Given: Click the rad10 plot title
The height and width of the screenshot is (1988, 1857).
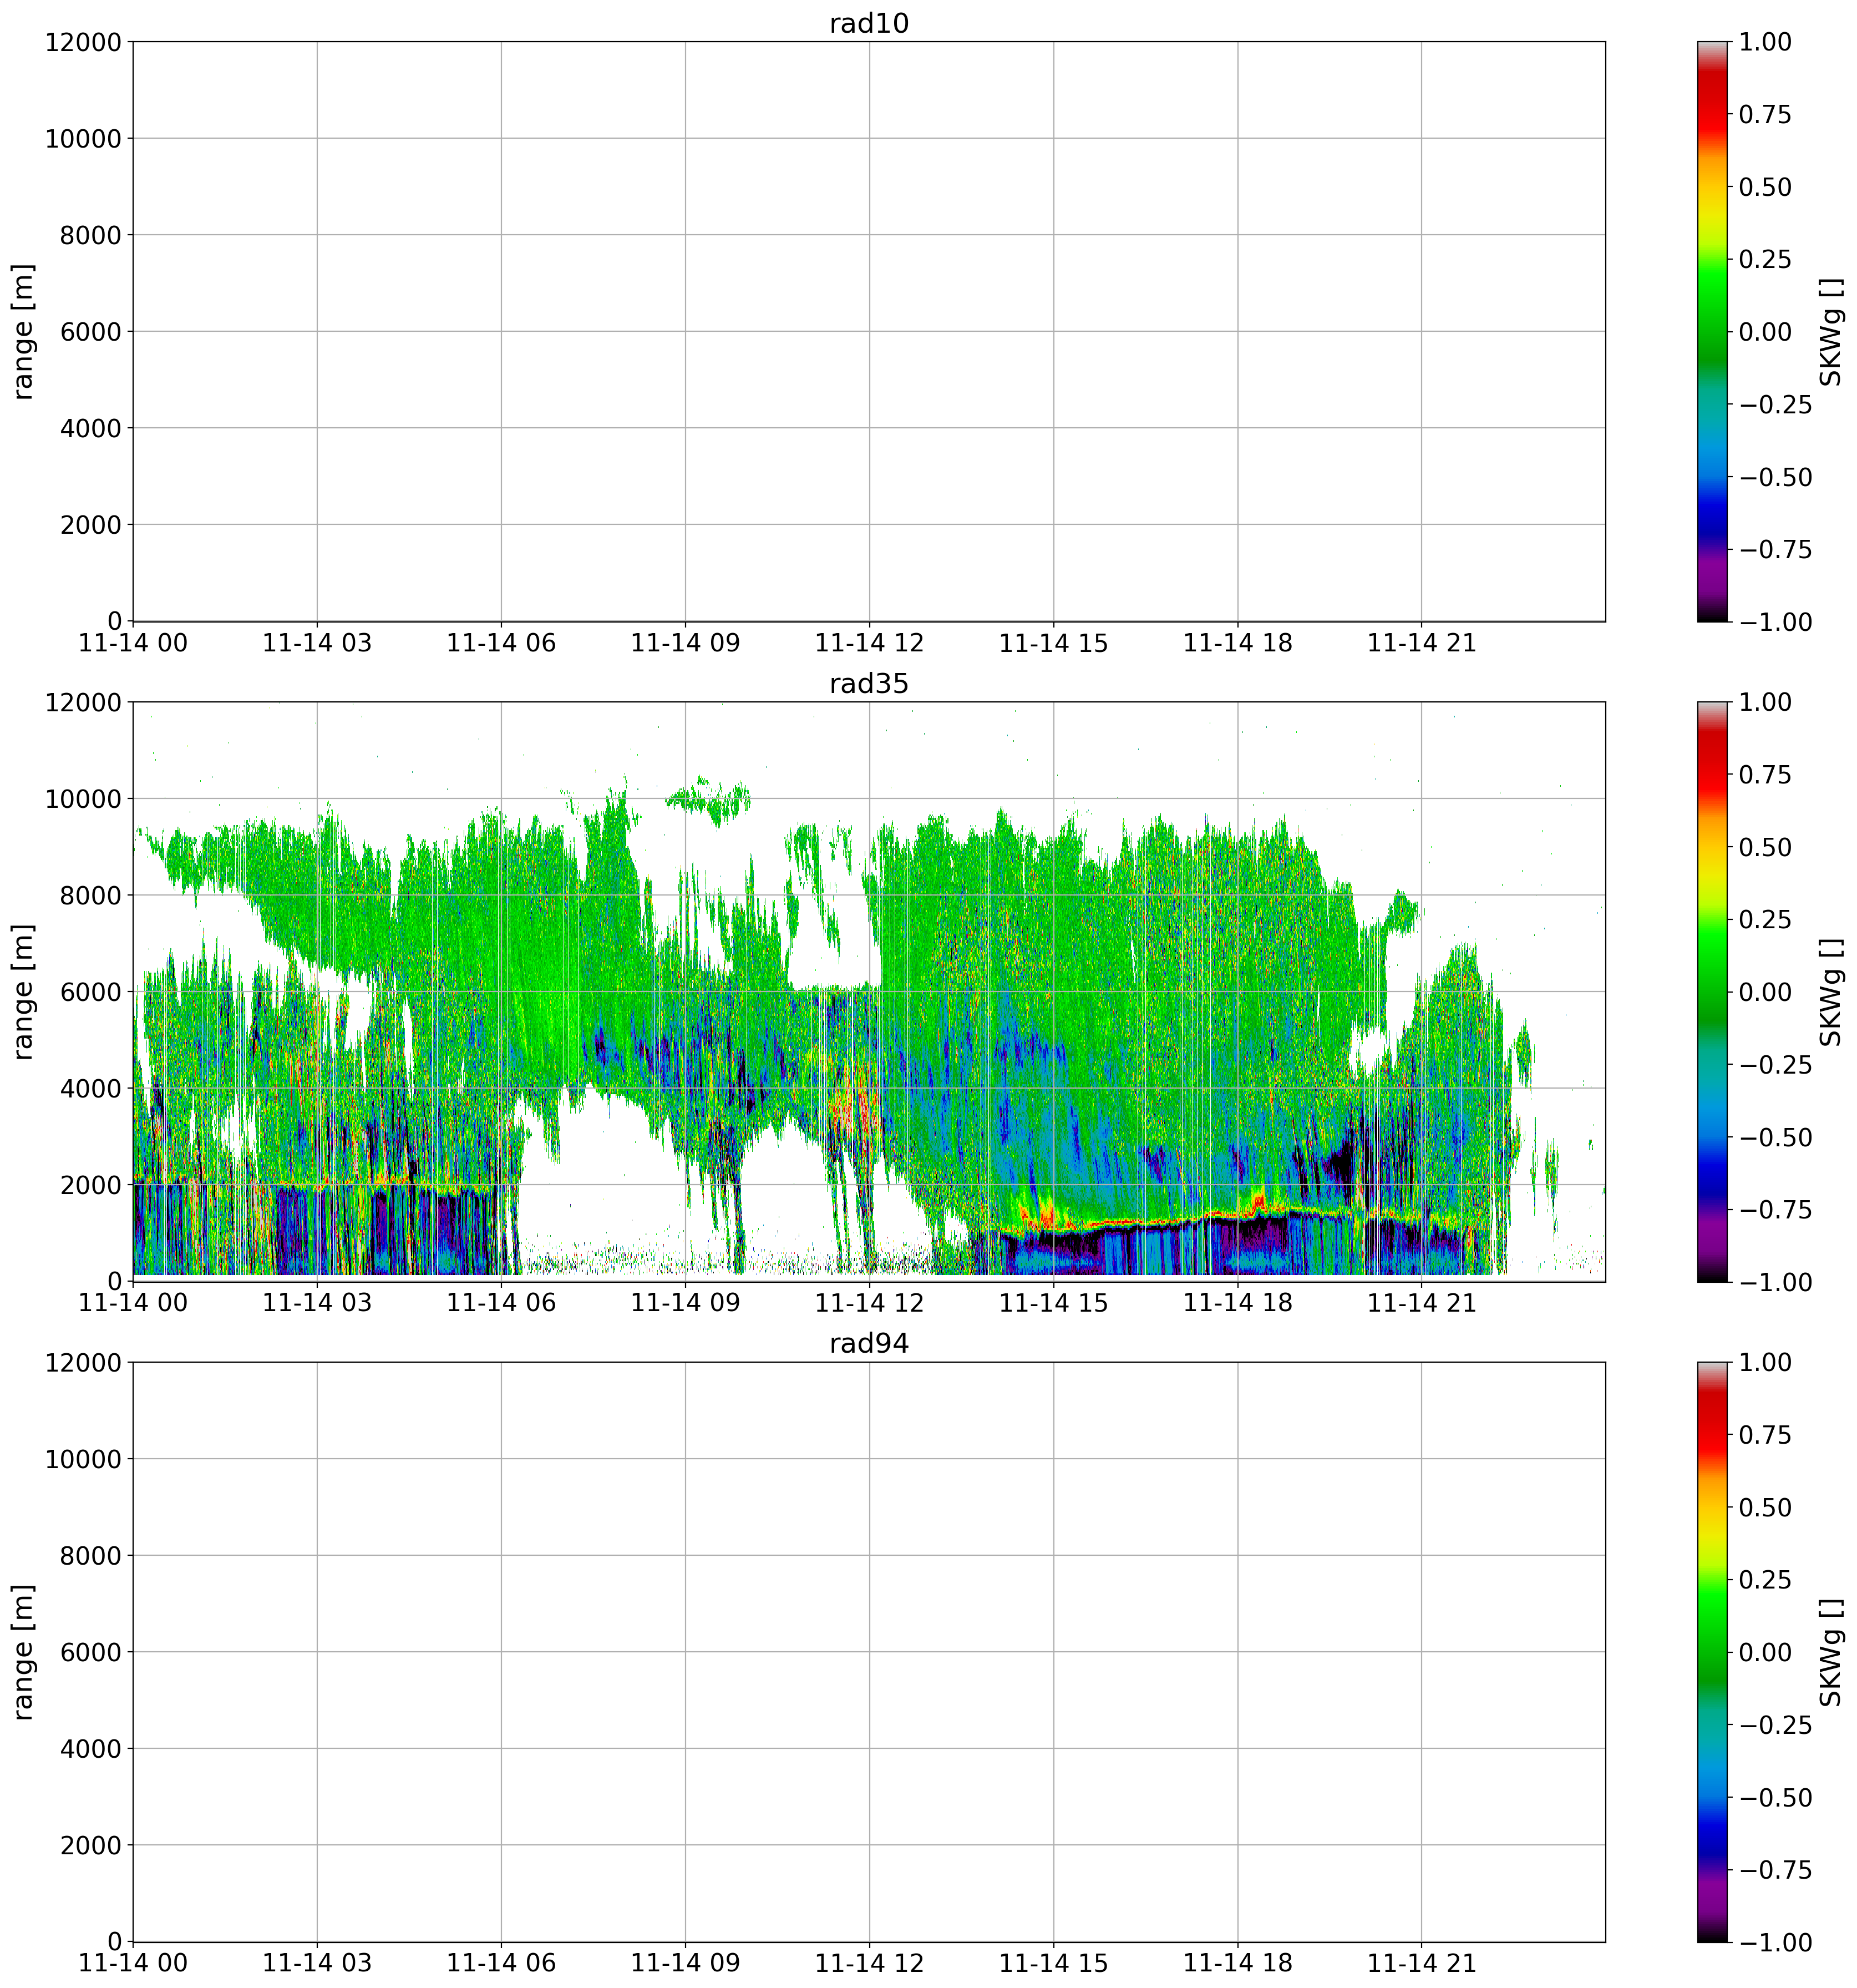Looking at the screenshot, I should [x=869, y=24].
